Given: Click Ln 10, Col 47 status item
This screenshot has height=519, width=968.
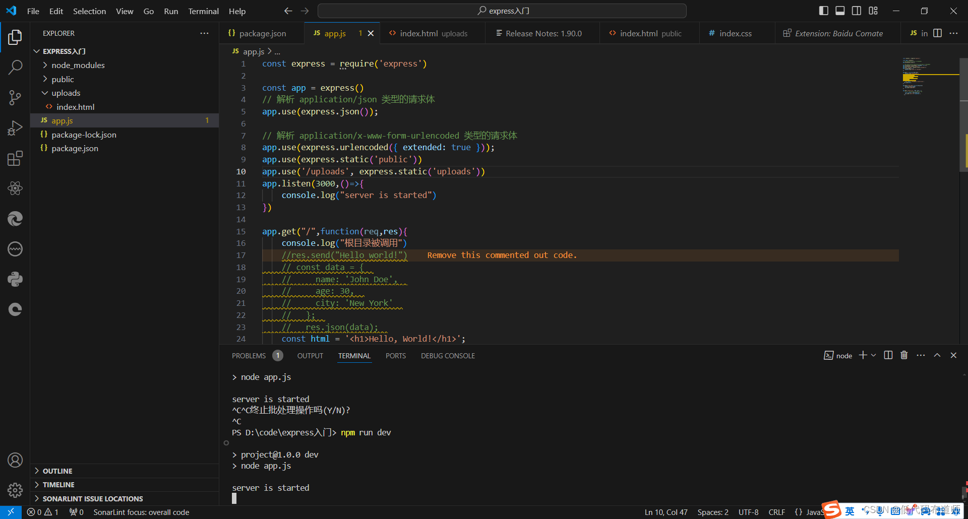Looking at the screenshot, I should (665, 512).
